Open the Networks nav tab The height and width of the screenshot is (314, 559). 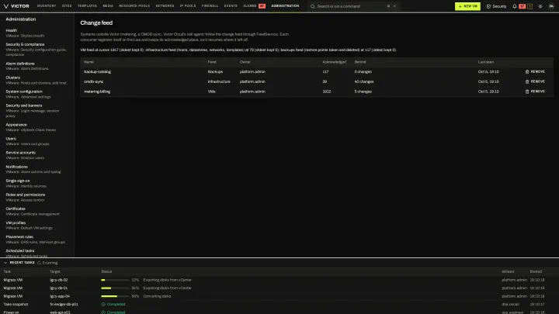pos(165,6)
